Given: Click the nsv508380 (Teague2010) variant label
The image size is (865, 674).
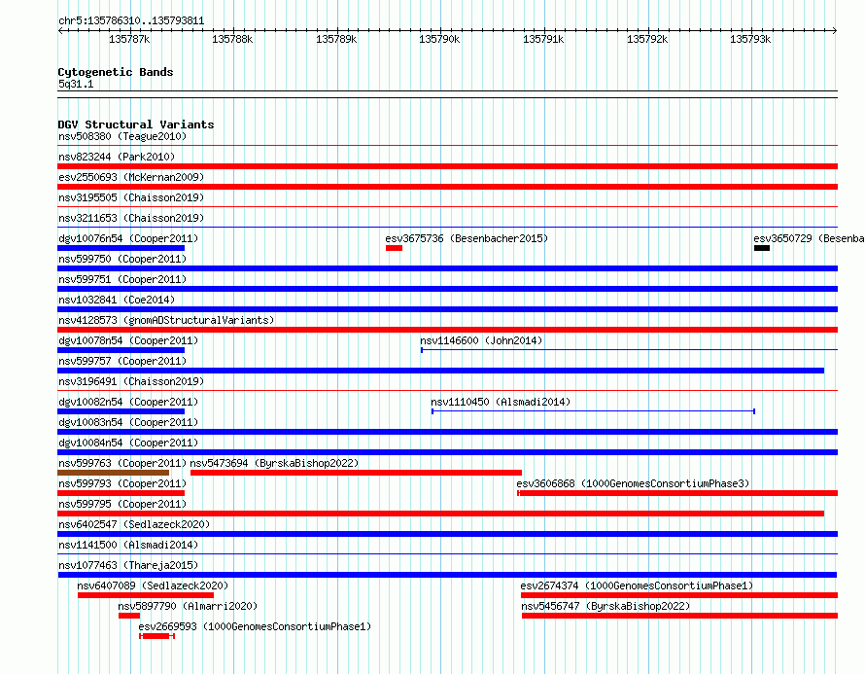Looking at the screenshot, I should coord(122,136).
